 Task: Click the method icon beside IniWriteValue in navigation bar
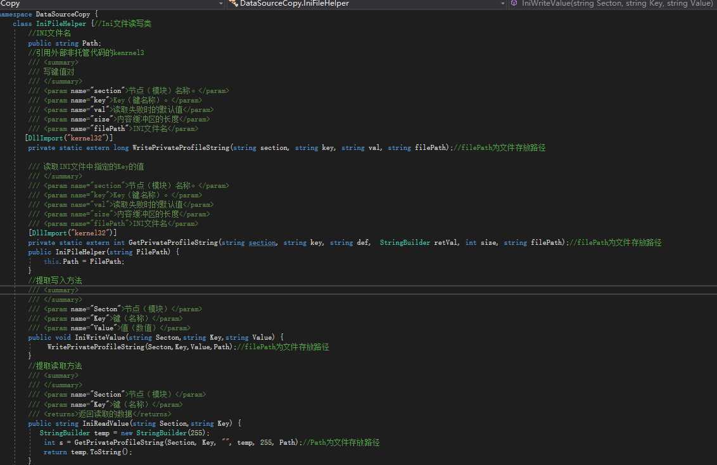[514, 4]
